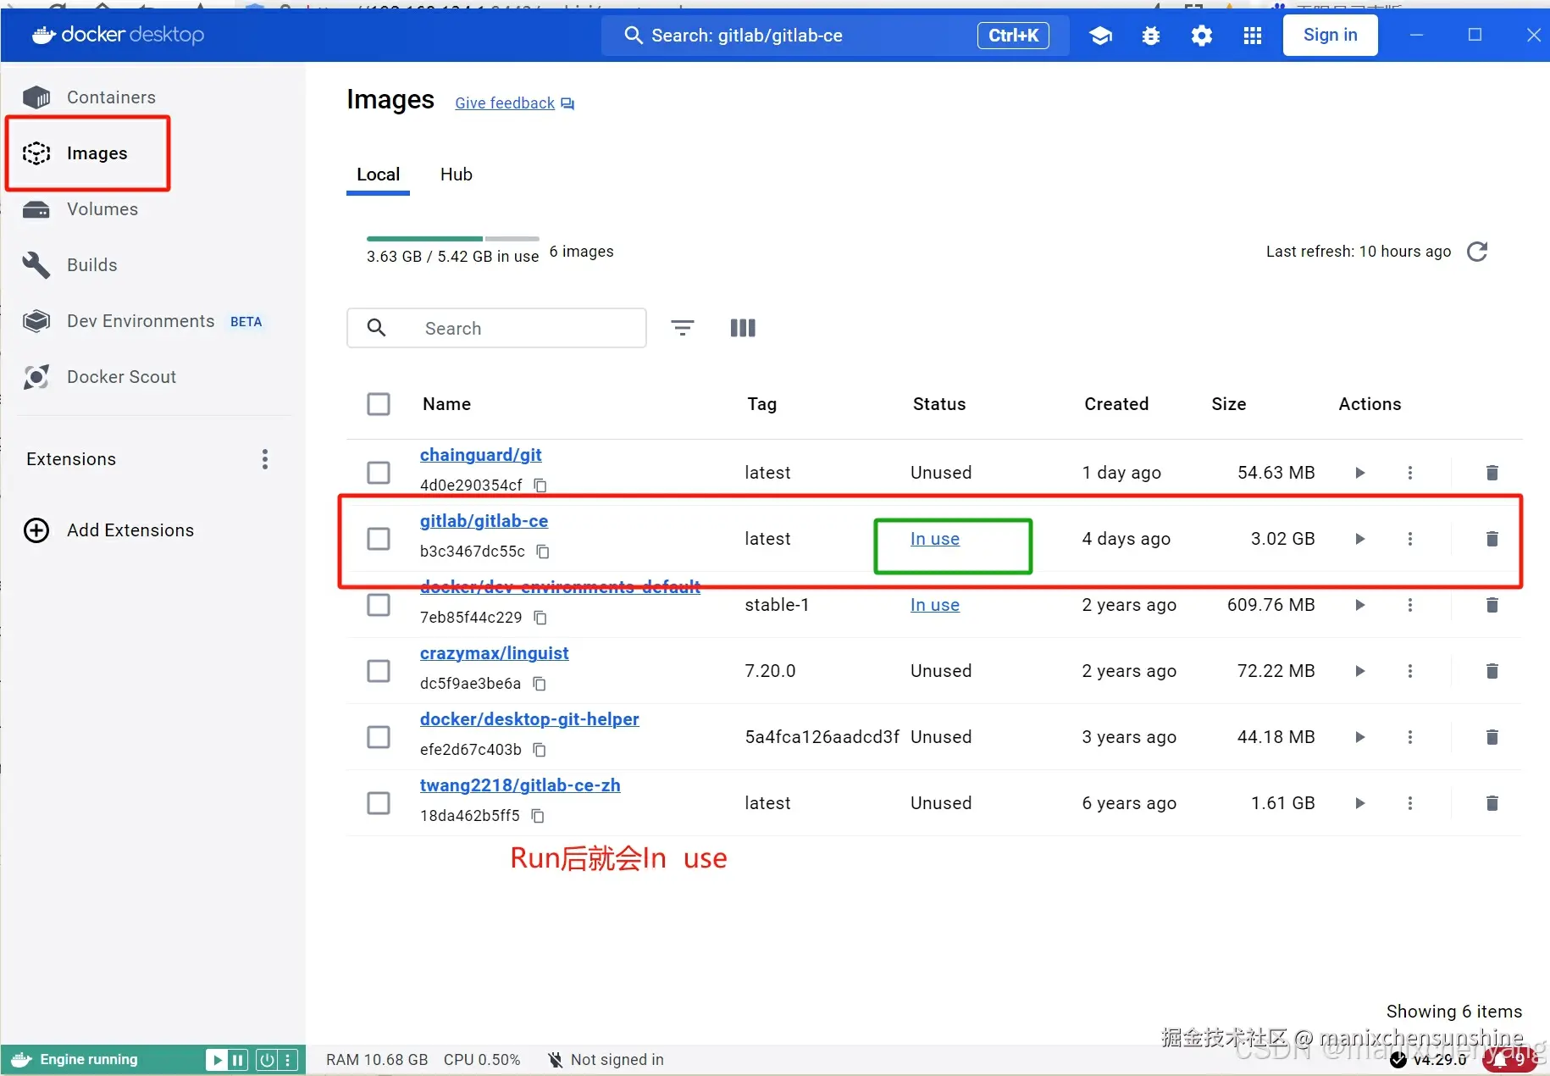The image size is (1550, 1076).
Task: Copy image ID 7eb85f44c229
Action: 540,618
